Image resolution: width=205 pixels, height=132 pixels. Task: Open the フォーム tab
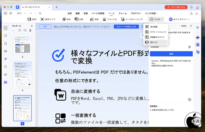point(122,13)
